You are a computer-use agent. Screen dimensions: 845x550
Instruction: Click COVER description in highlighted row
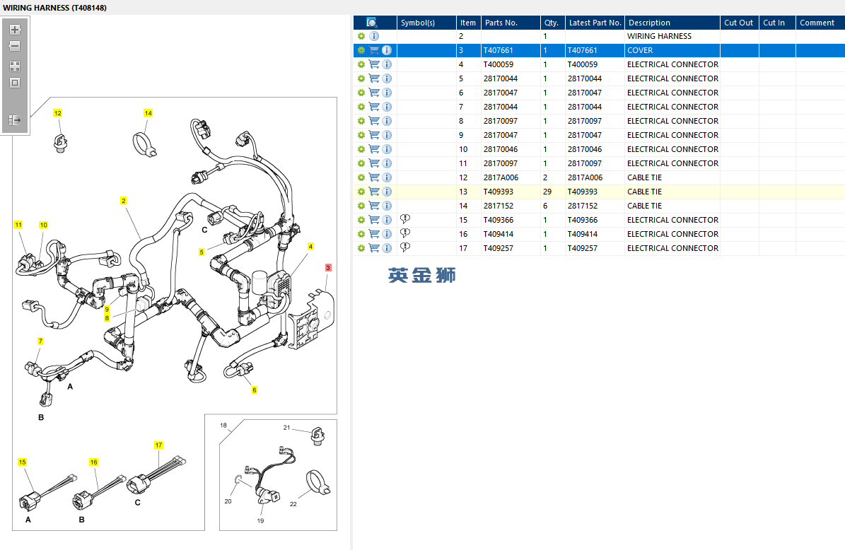pos(640,50)
